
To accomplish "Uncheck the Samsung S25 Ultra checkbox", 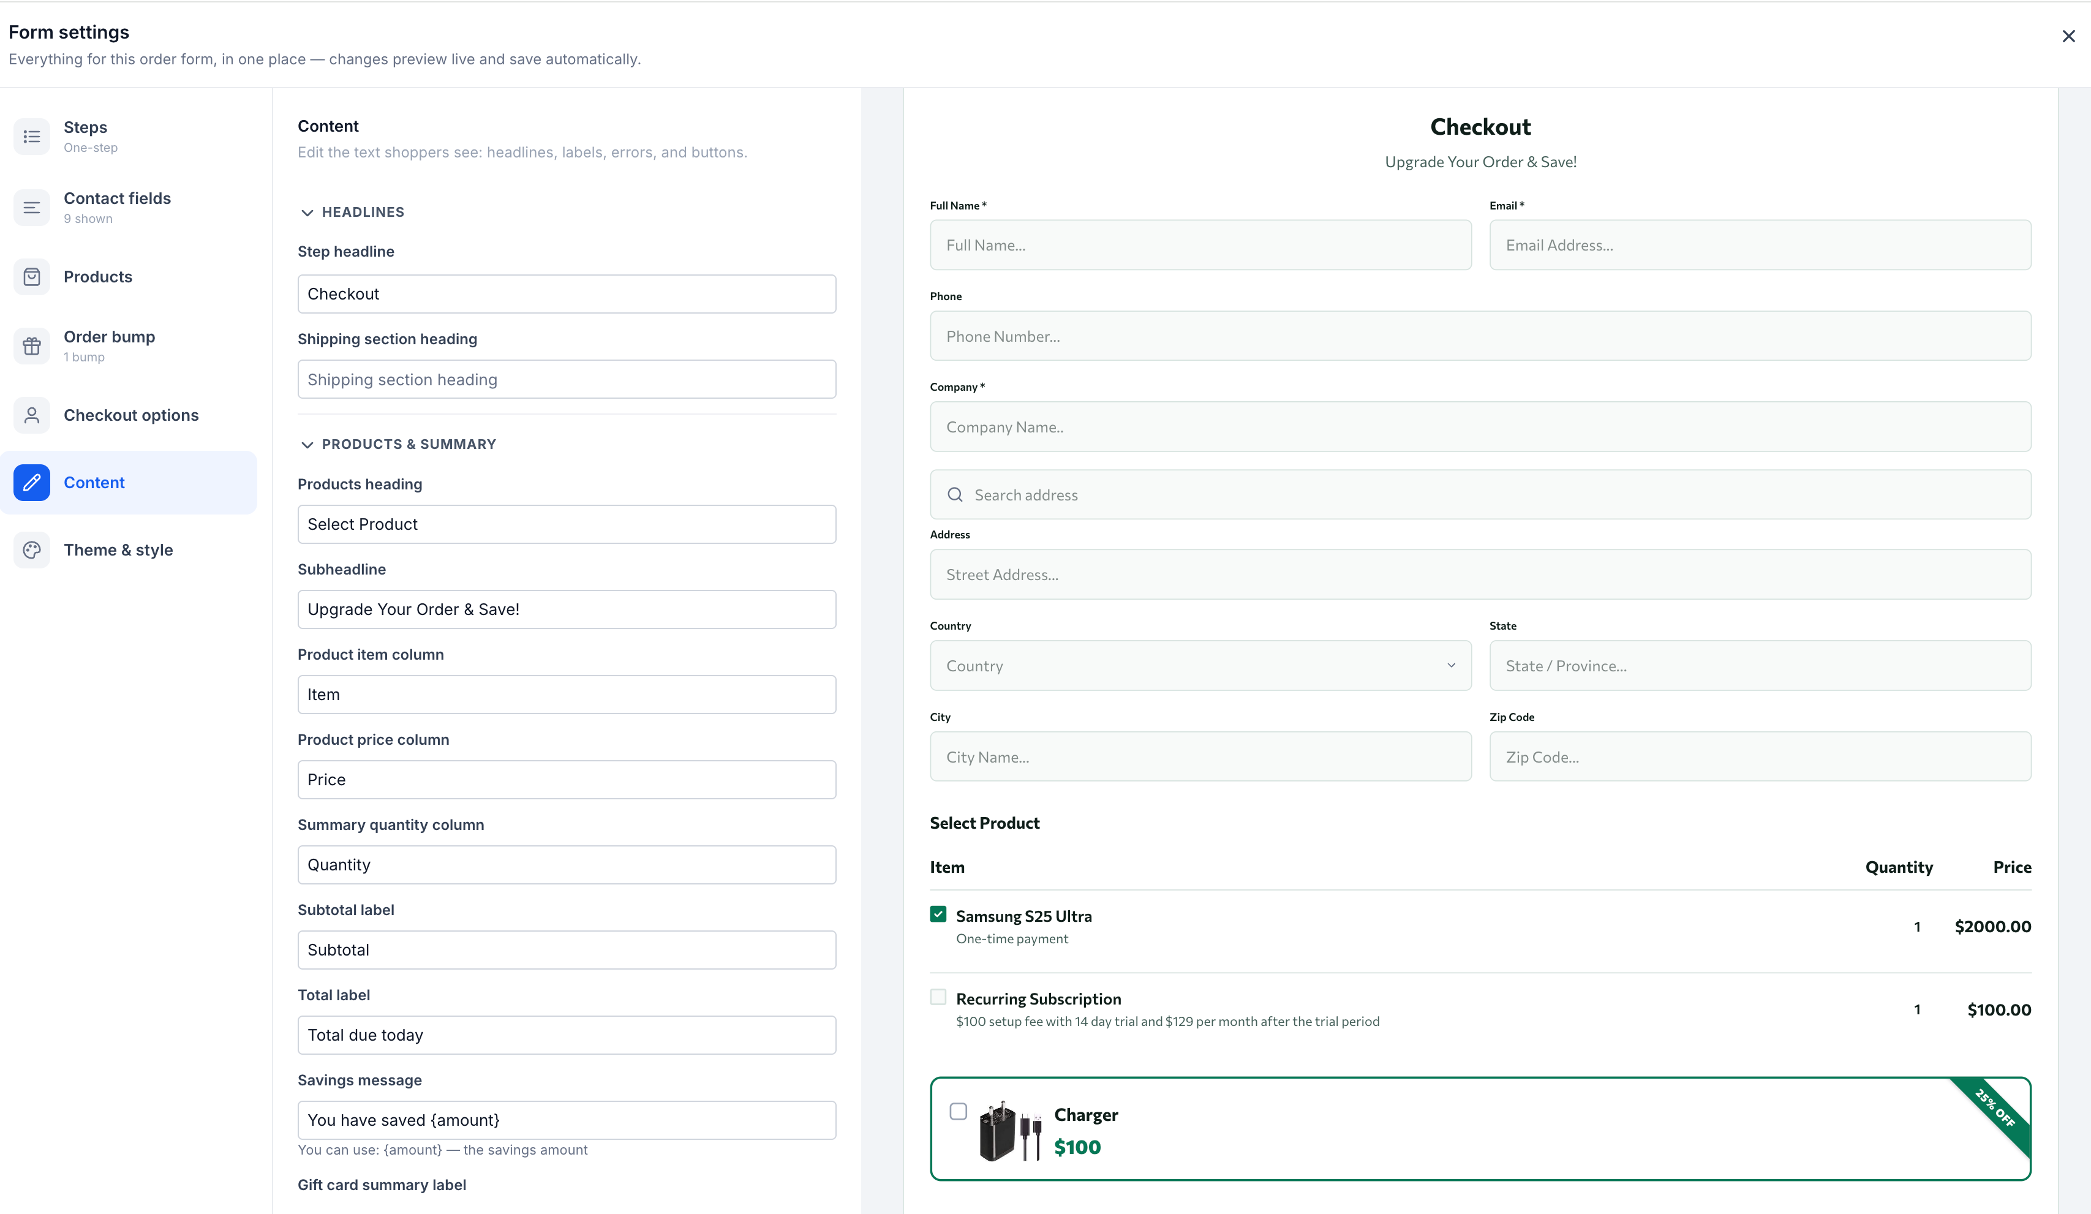I will click(938, 914).
